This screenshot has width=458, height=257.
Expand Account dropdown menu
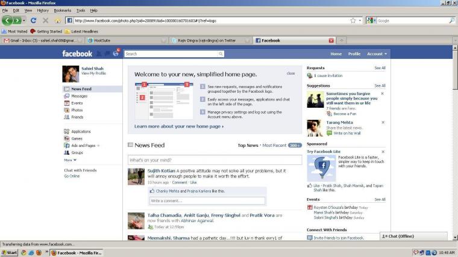377,54
